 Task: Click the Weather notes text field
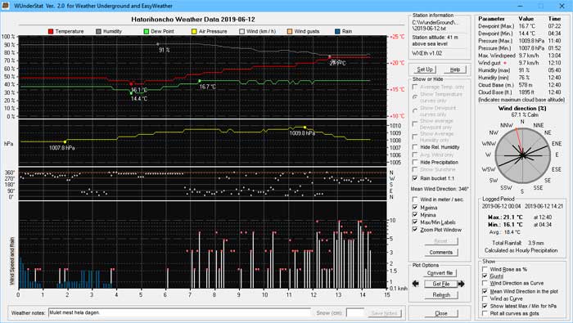(x=179, y=313)
